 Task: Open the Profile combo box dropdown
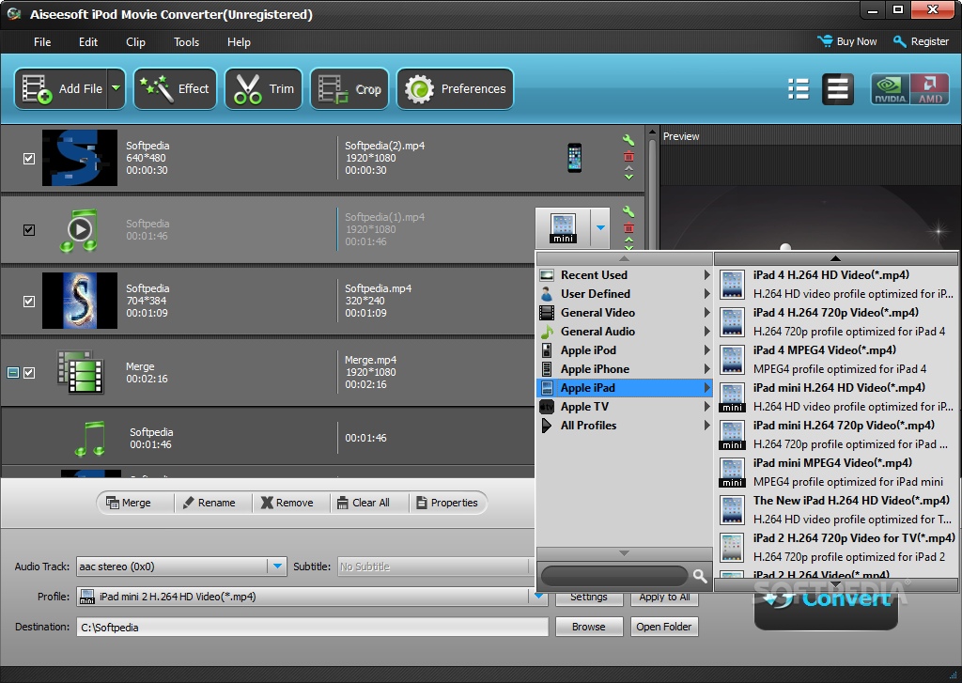pos(538,596)
